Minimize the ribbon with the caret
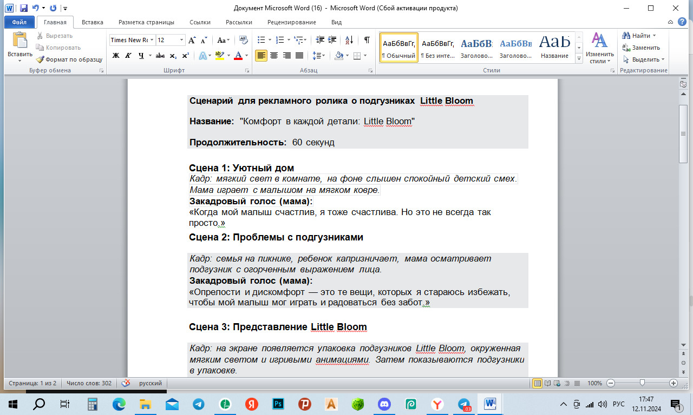This screenshot has width=693, height=415. tap(671, 22)
